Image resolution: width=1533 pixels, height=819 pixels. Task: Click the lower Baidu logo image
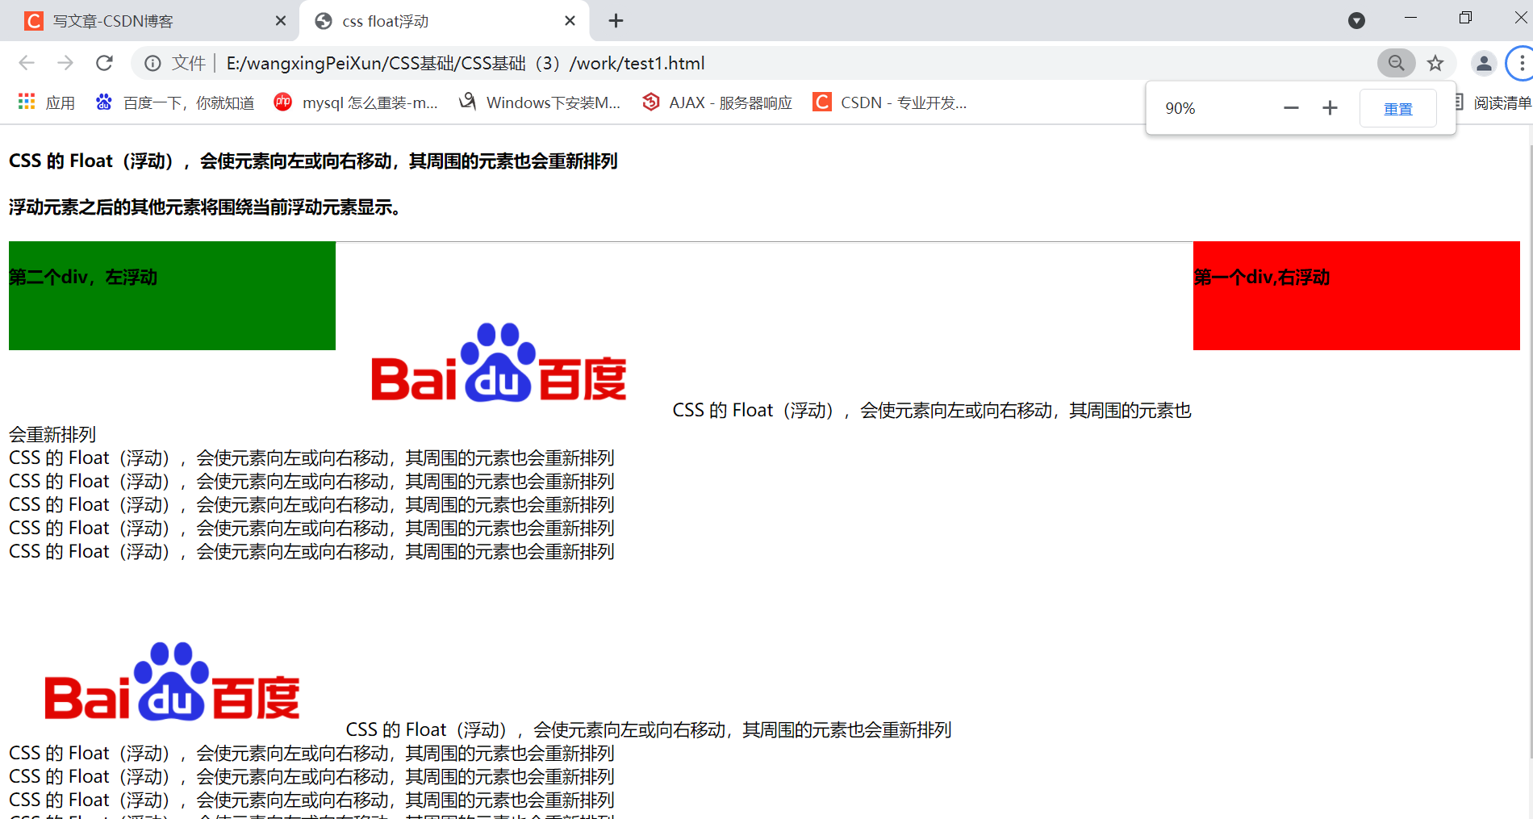click(172, 680)
